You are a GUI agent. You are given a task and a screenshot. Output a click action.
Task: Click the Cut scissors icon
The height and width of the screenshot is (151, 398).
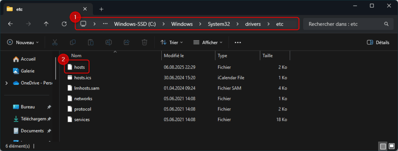tap(55, 42)
